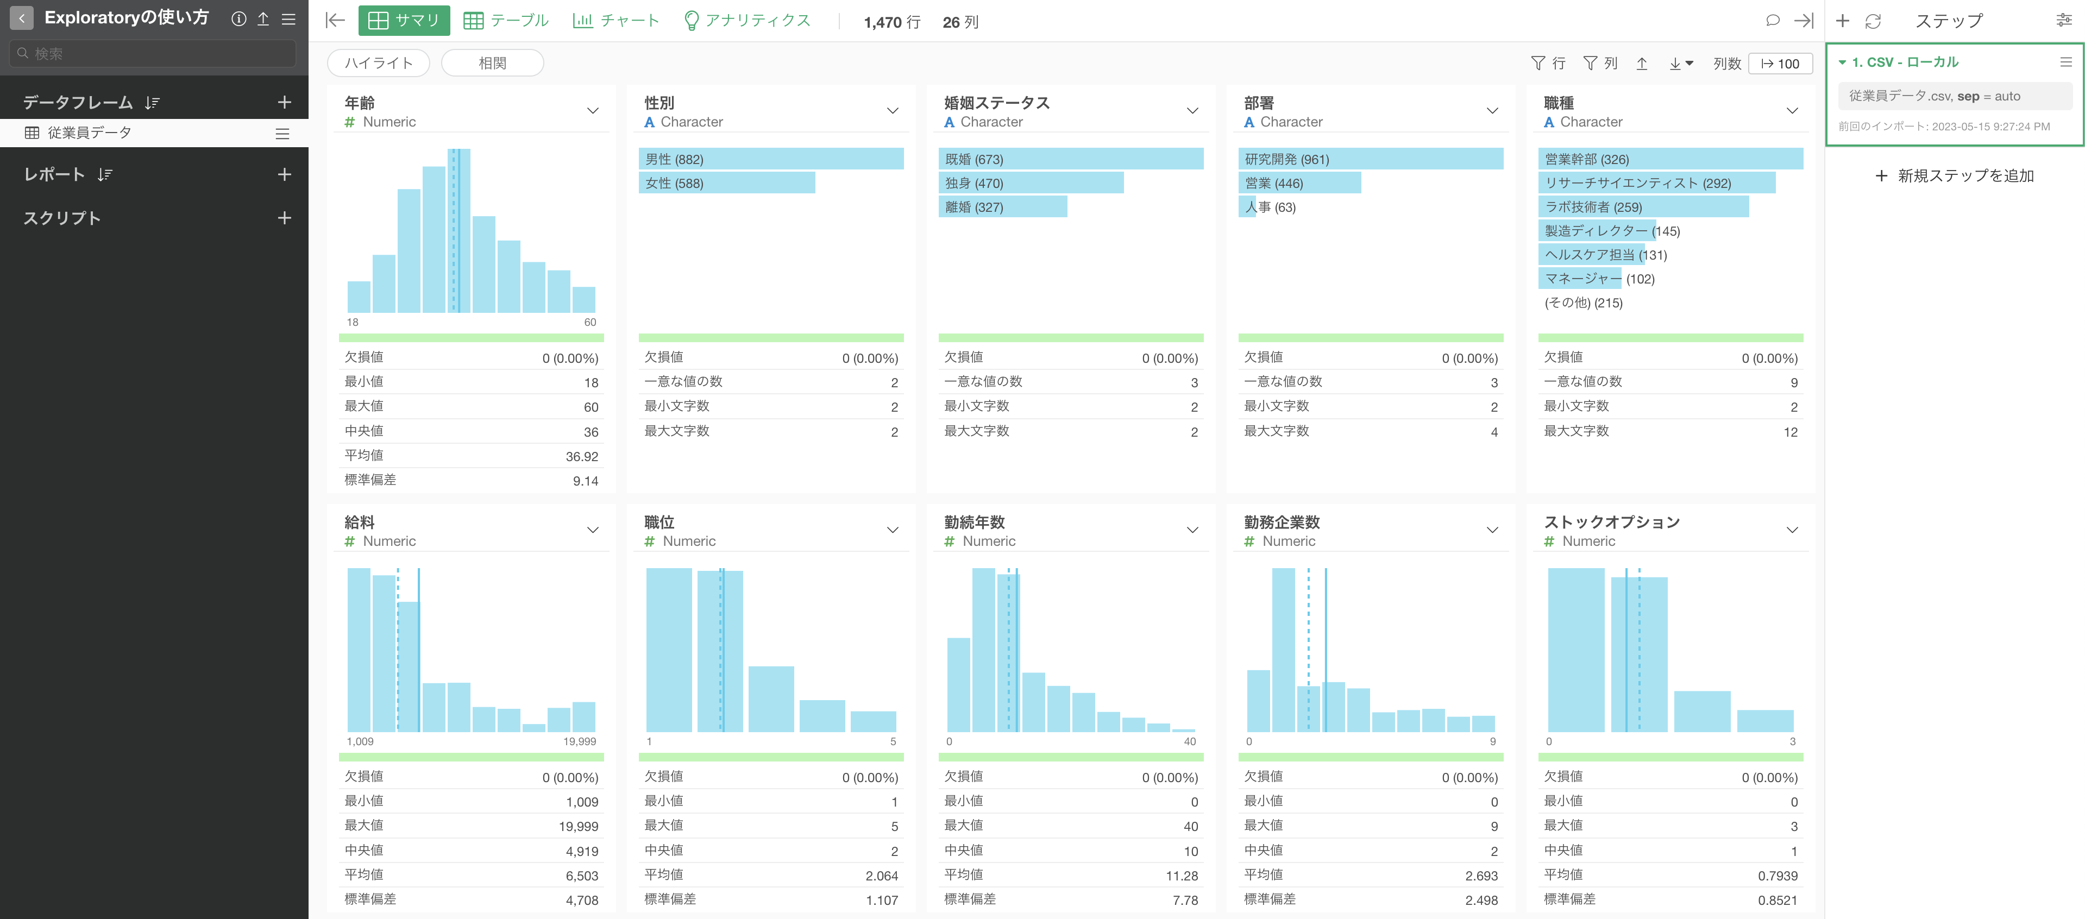Select 女性 (588) bar in 性別
Image resolution: width=2085 pixels, height=919 pixels.
pyautogui.click(x=726, y=184)
